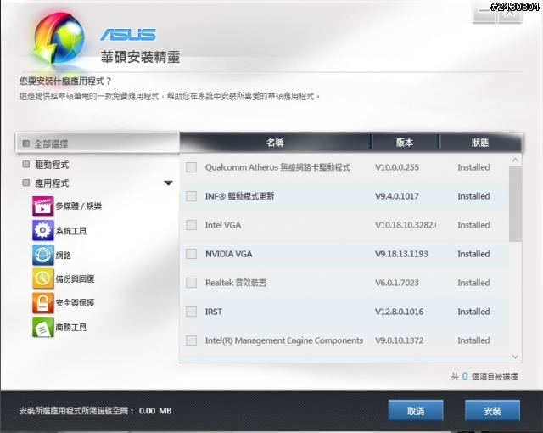Image resolution: width=543 pixels, height=433 pixels.
Task: Click the ASUS Install Wizard globe logo
Action: coord(59,38)
